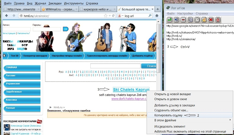Click the book icon in the Лог url'ов title bar
This screenshot has width=234, height=135.
tap(168, 8)
